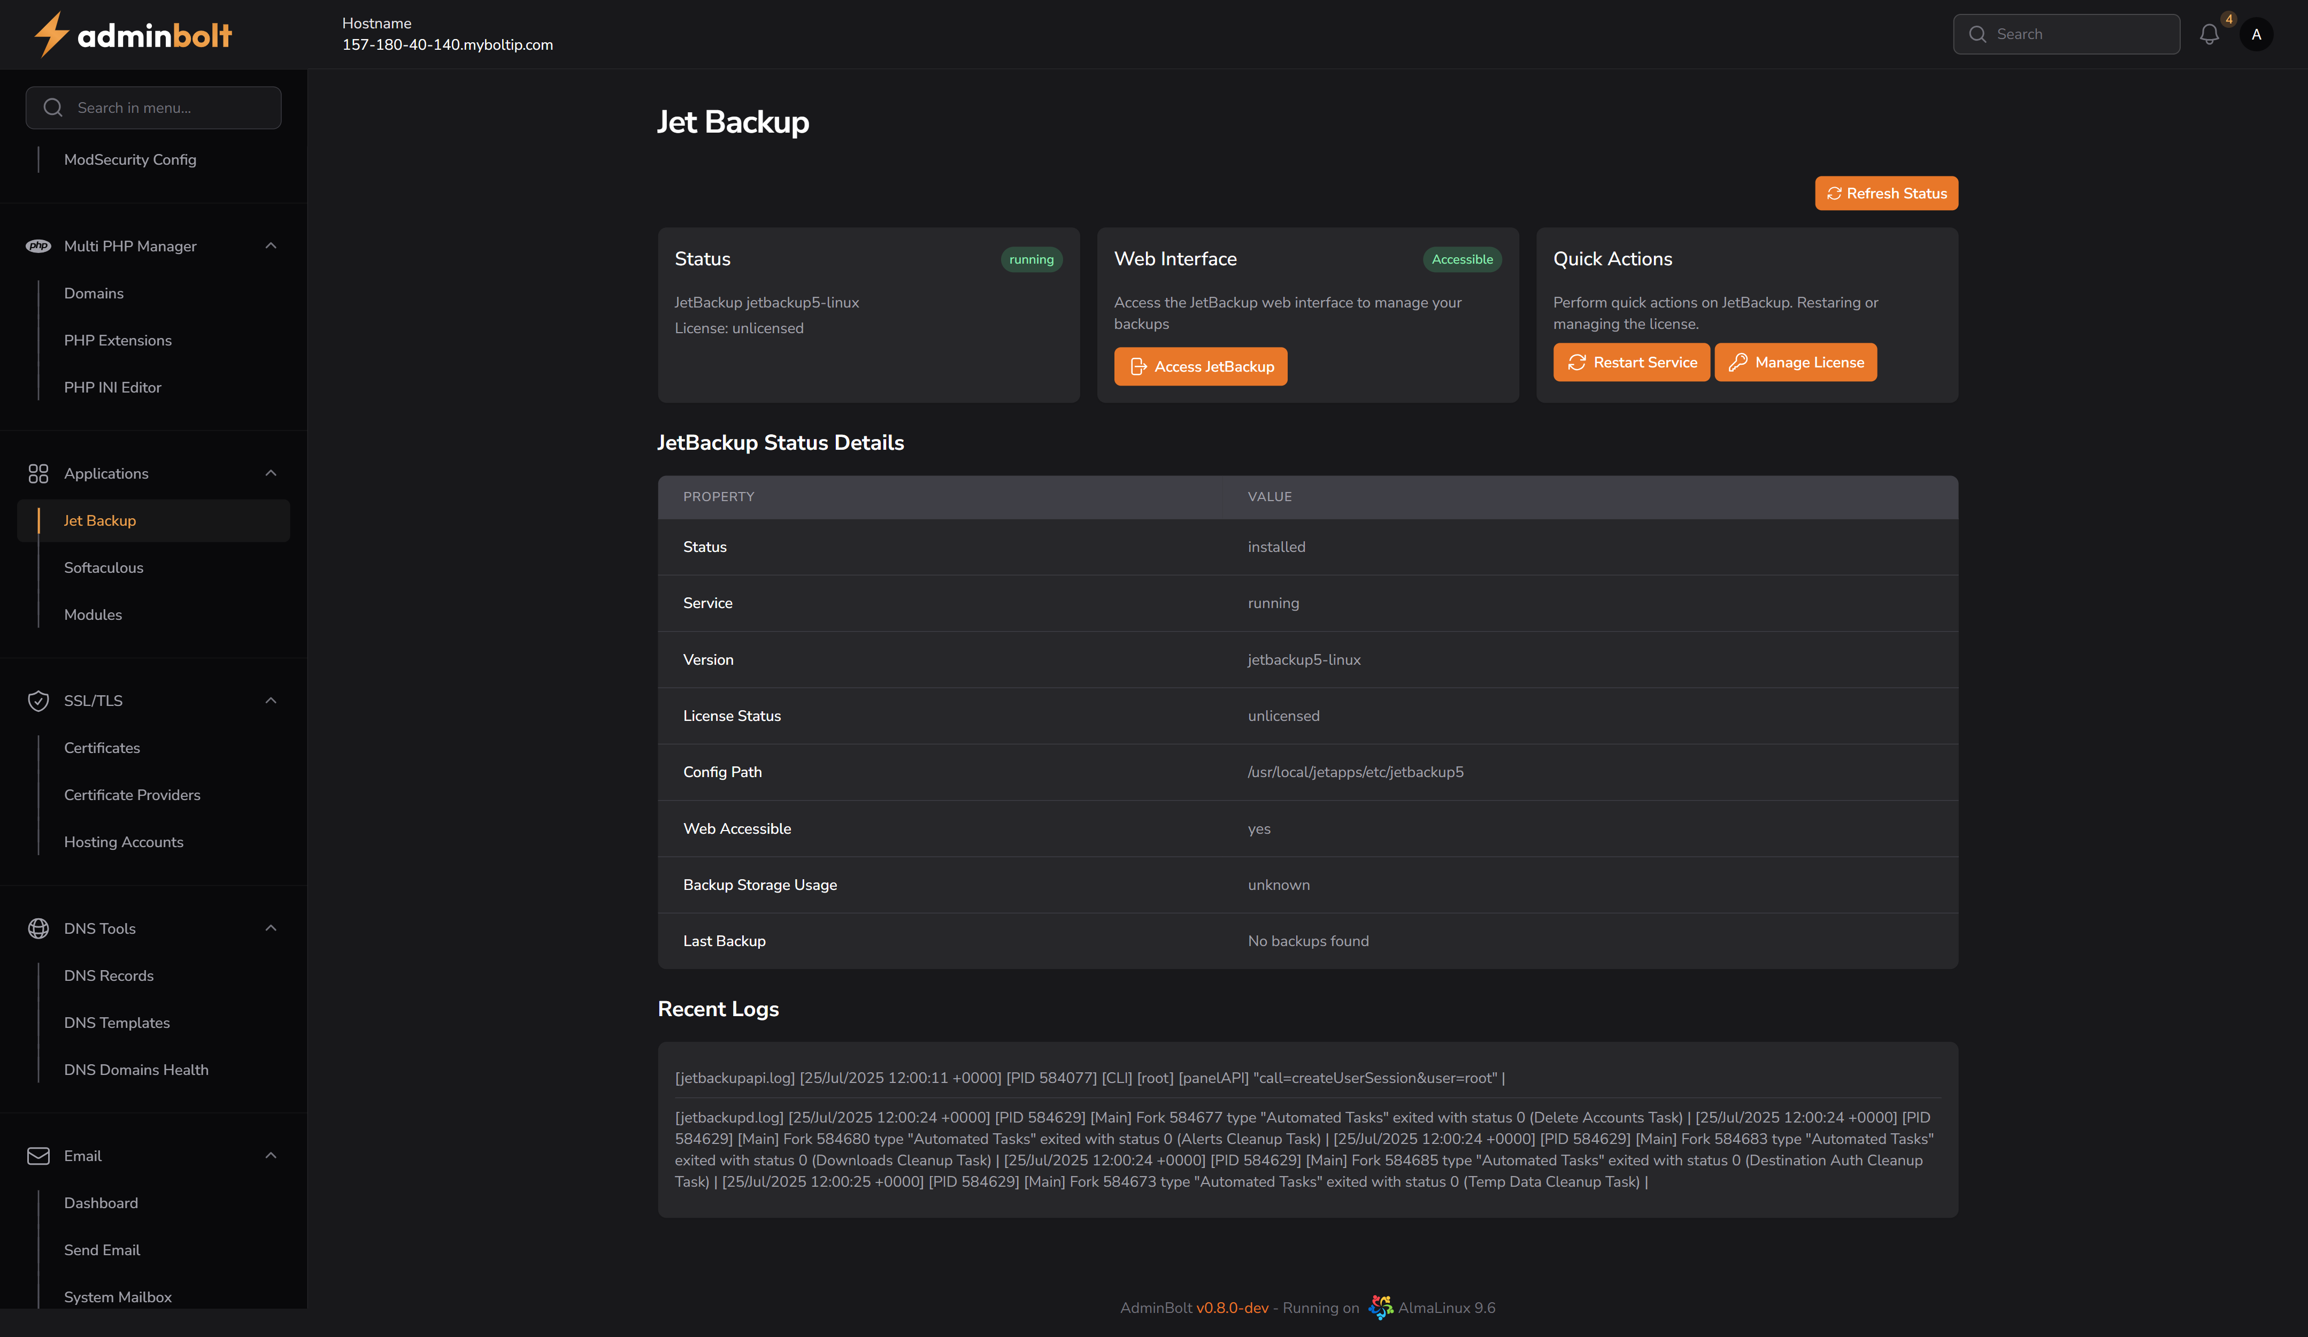Collapse the Applications menu chevron
The height and width of the screenshot is (1337, 2308).
click(x=270, y=473)
